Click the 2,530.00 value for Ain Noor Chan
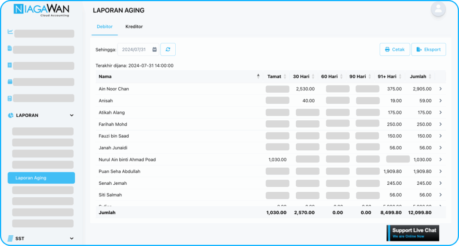The width and height of the screenshot is (459, 246). 305,89
